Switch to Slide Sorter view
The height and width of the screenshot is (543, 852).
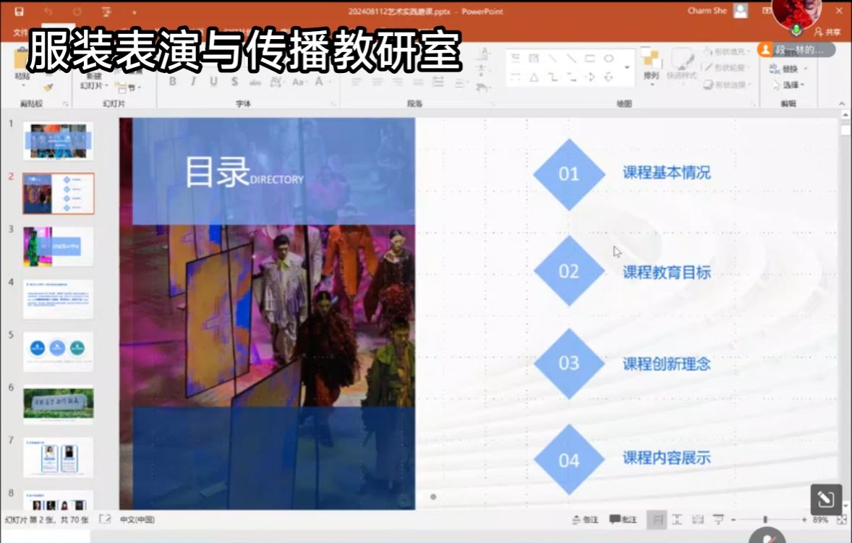[x=677, y=520]
